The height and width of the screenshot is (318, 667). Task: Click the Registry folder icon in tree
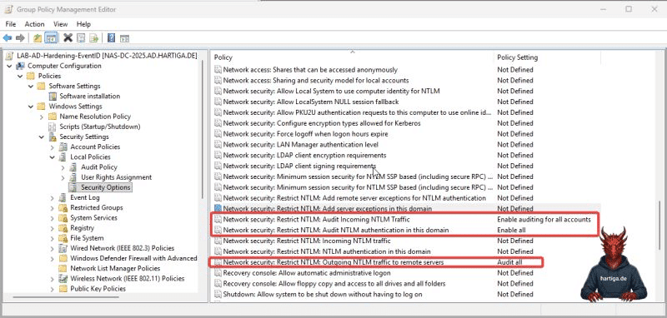pos(63,228)
